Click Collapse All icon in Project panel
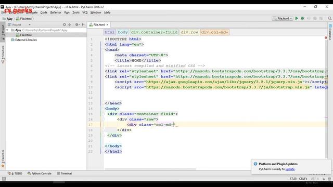The height and width of the screenshot is (187, 333). (69, 24)
